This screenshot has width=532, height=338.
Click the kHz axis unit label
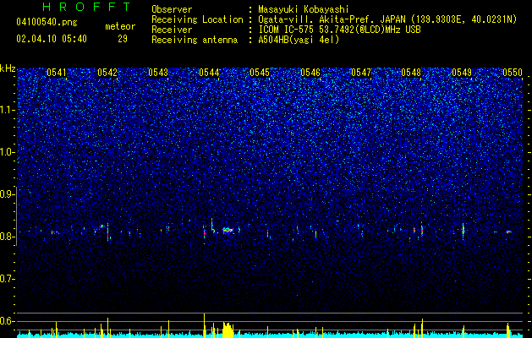[x=8, y=68]
